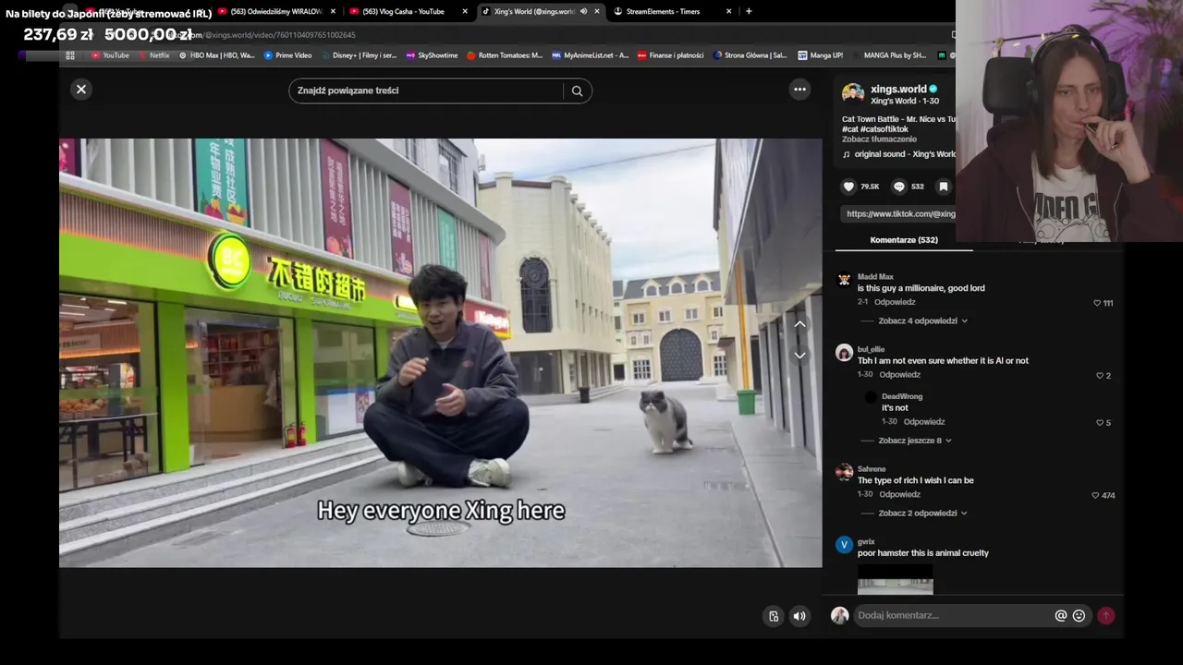This screenshot has width=1183, height=665.
Task: Like bul_ellie's comment with 2 likes
Action: 1100,376
